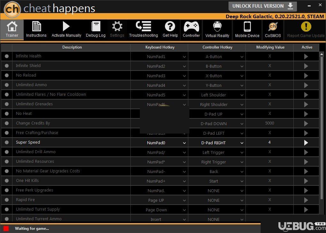Toggle One Hit Kills status dot
Viewport: 326px width, 233px height.
pyautogui.click(x=7, y=180)
